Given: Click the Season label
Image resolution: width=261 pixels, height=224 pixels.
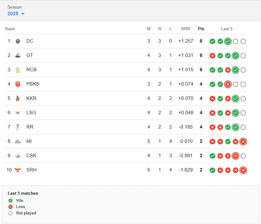Looking at the screenshot, I should pos(14,7).
